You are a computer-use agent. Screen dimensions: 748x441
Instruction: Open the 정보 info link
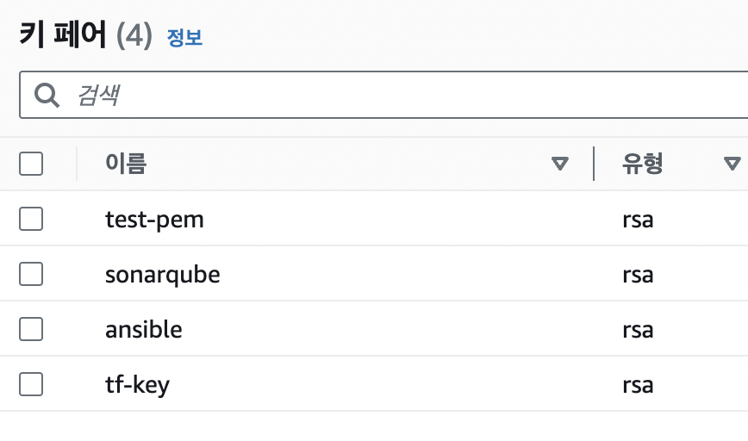(184, 38)
